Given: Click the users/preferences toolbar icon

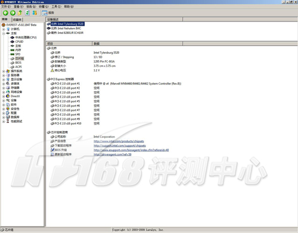Looking at the screenshot, I should click(35, 13).
